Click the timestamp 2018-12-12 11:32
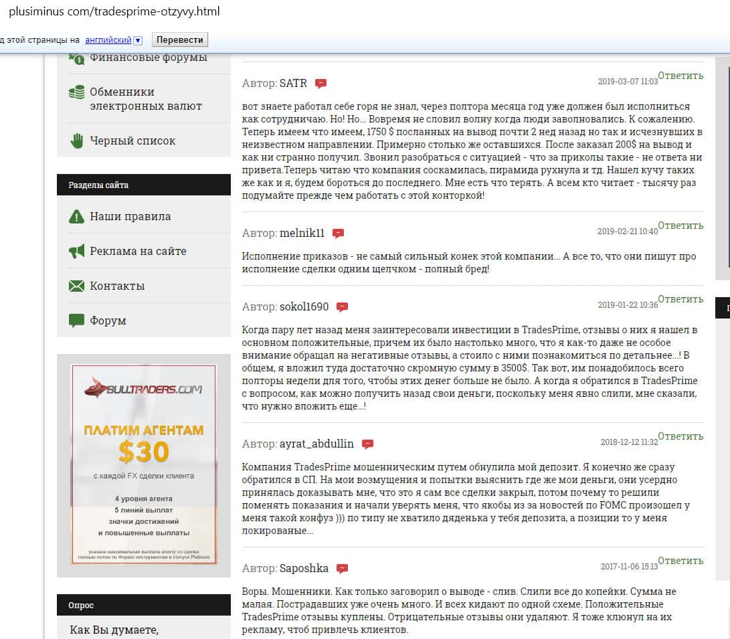This screenshot has height=639, width=730. pos(629,442)
